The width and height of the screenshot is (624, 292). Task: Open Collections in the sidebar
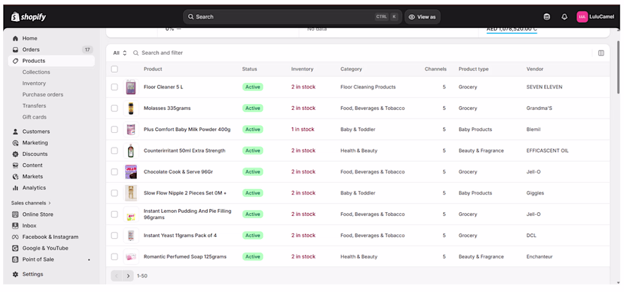coord(36,72)
